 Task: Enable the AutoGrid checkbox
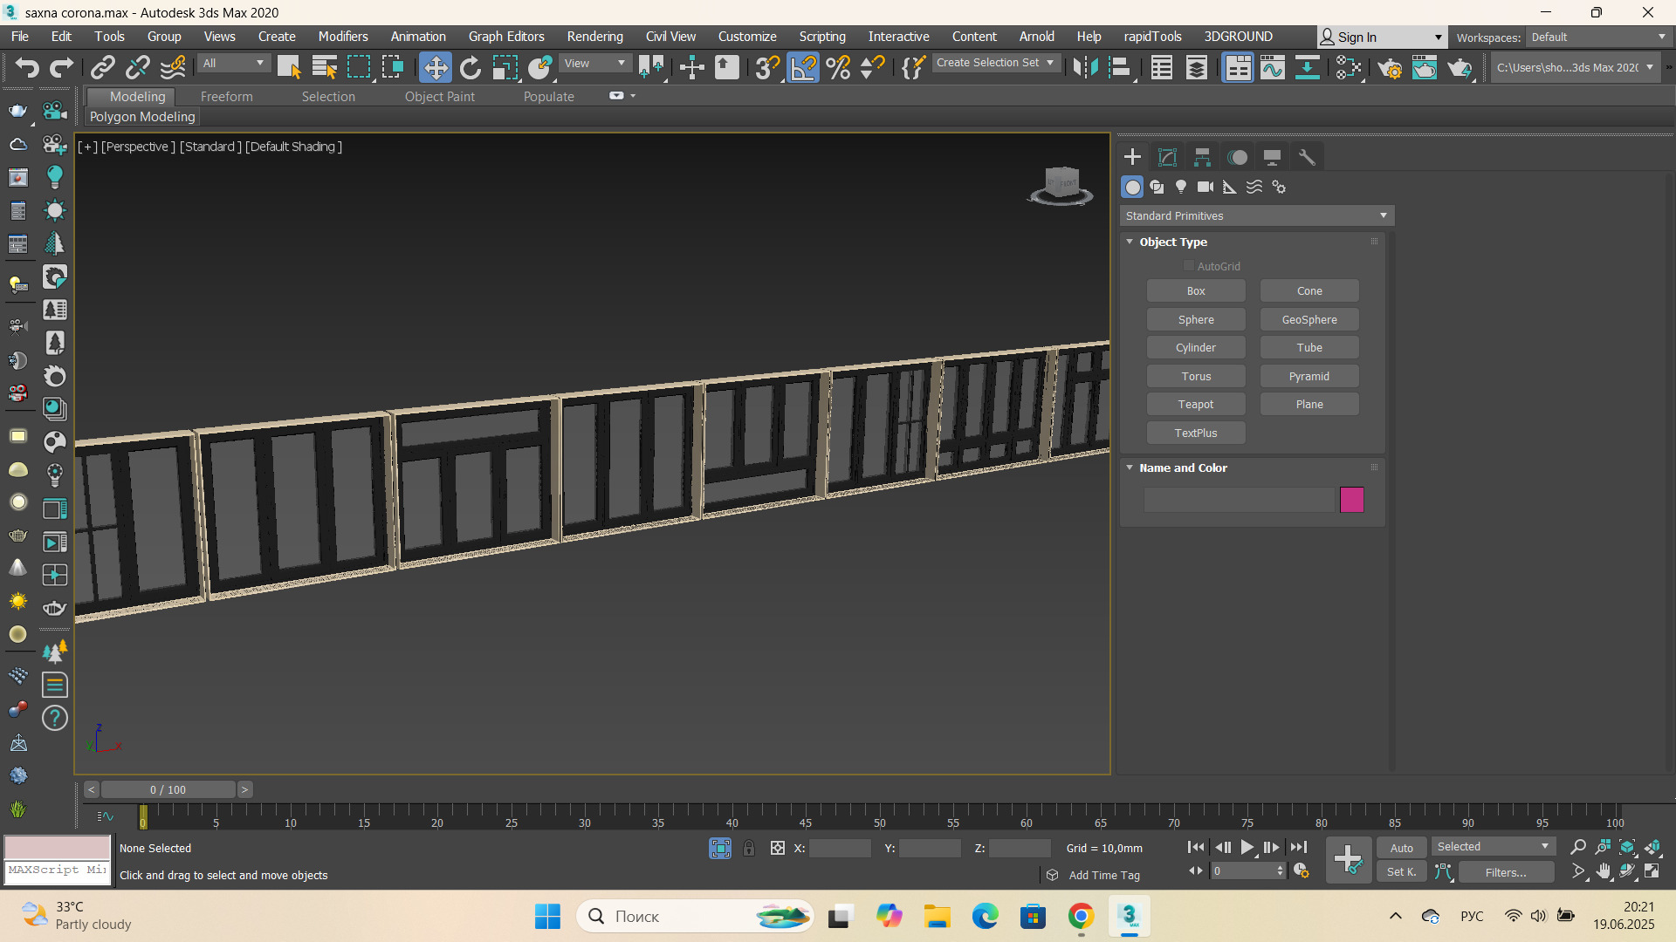coord(1188,266)
